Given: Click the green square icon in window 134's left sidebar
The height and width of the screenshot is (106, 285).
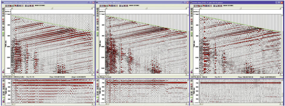Looking at the screenshot, I should (97, 33).
